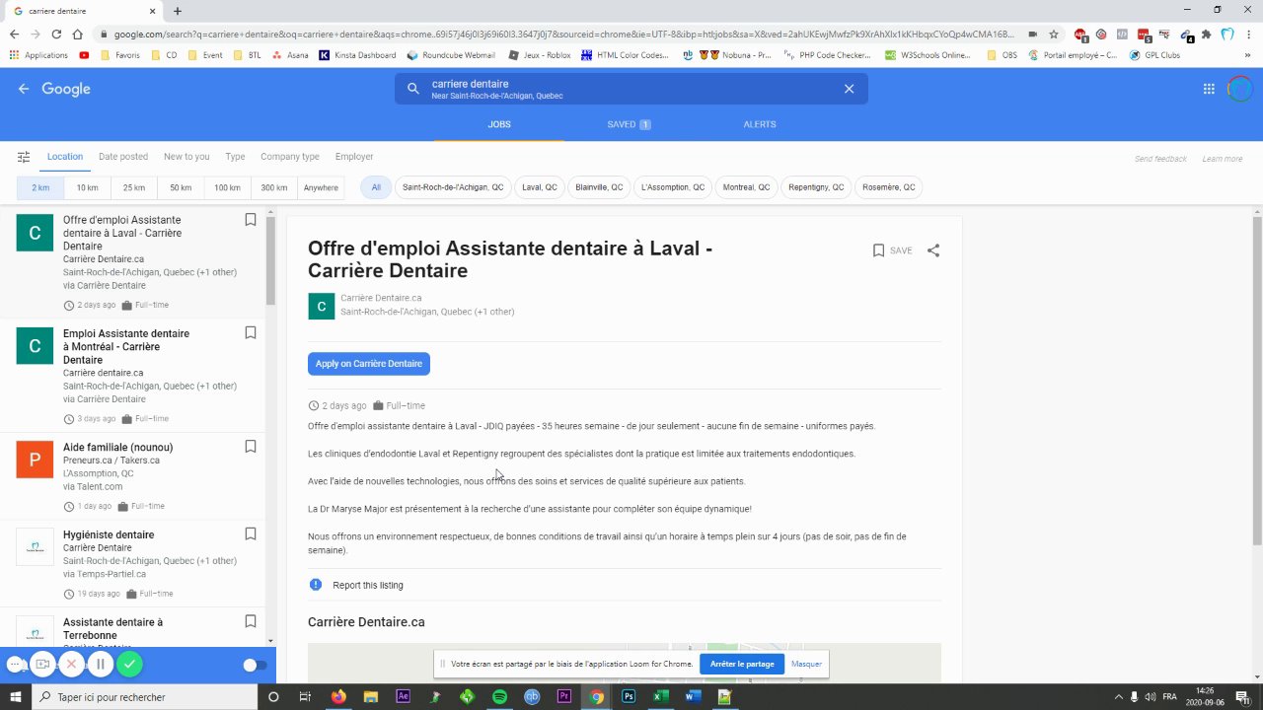Open the Chrome extensions puzzle icon
The image size is (1263, 710).
(1206, 34)
